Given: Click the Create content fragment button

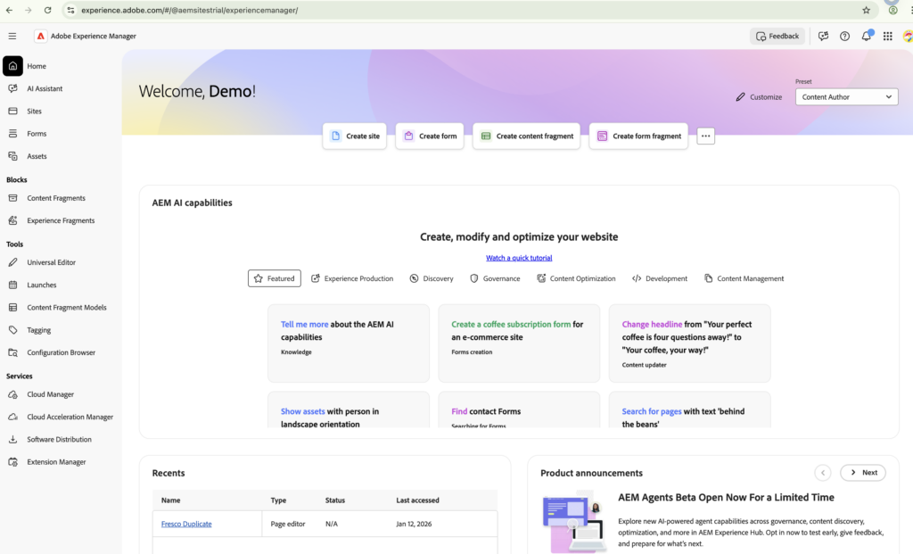Looking at the screenshot, I should (x=526, y=136).
